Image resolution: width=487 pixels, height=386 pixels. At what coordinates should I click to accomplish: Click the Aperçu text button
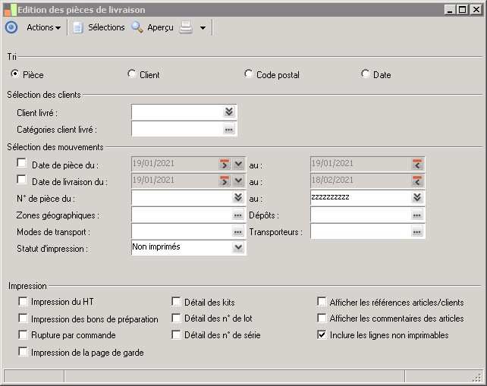click(160, 27)
